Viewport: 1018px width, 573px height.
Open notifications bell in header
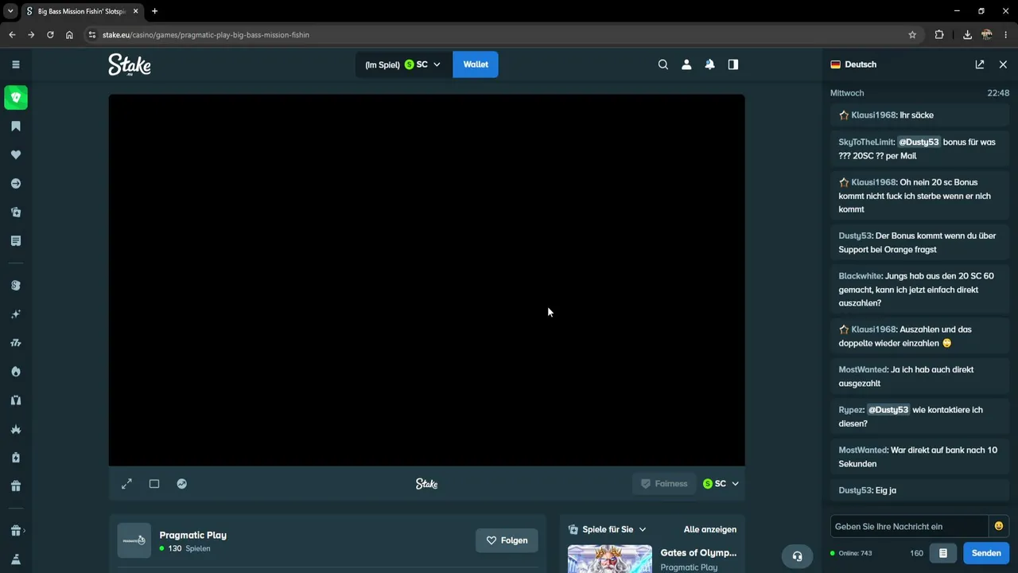pyautogui.click(x=709, y=64)
